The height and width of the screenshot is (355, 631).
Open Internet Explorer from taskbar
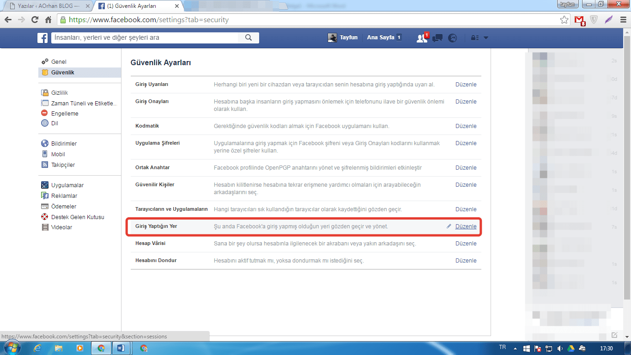[37, 348]
